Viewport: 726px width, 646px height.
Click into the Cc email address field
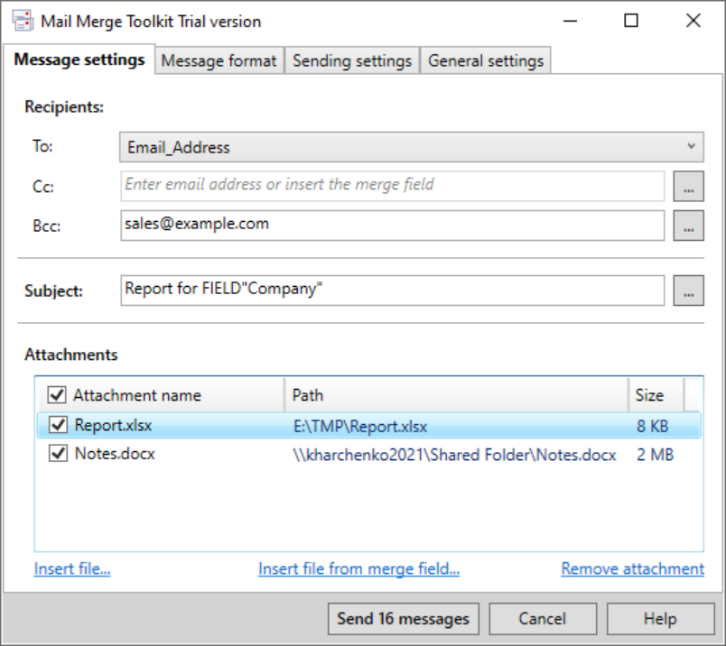[392, 185]
